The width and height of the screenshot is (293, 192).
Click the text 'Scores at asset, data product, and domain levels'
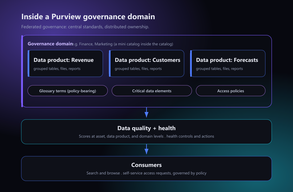pyautogui.click(x=121, y=136)
